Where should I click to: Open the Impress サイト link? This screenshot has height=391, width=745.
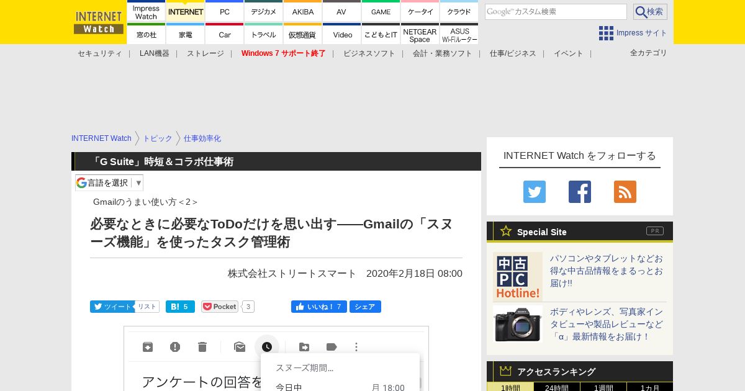(x=642, y=33)
